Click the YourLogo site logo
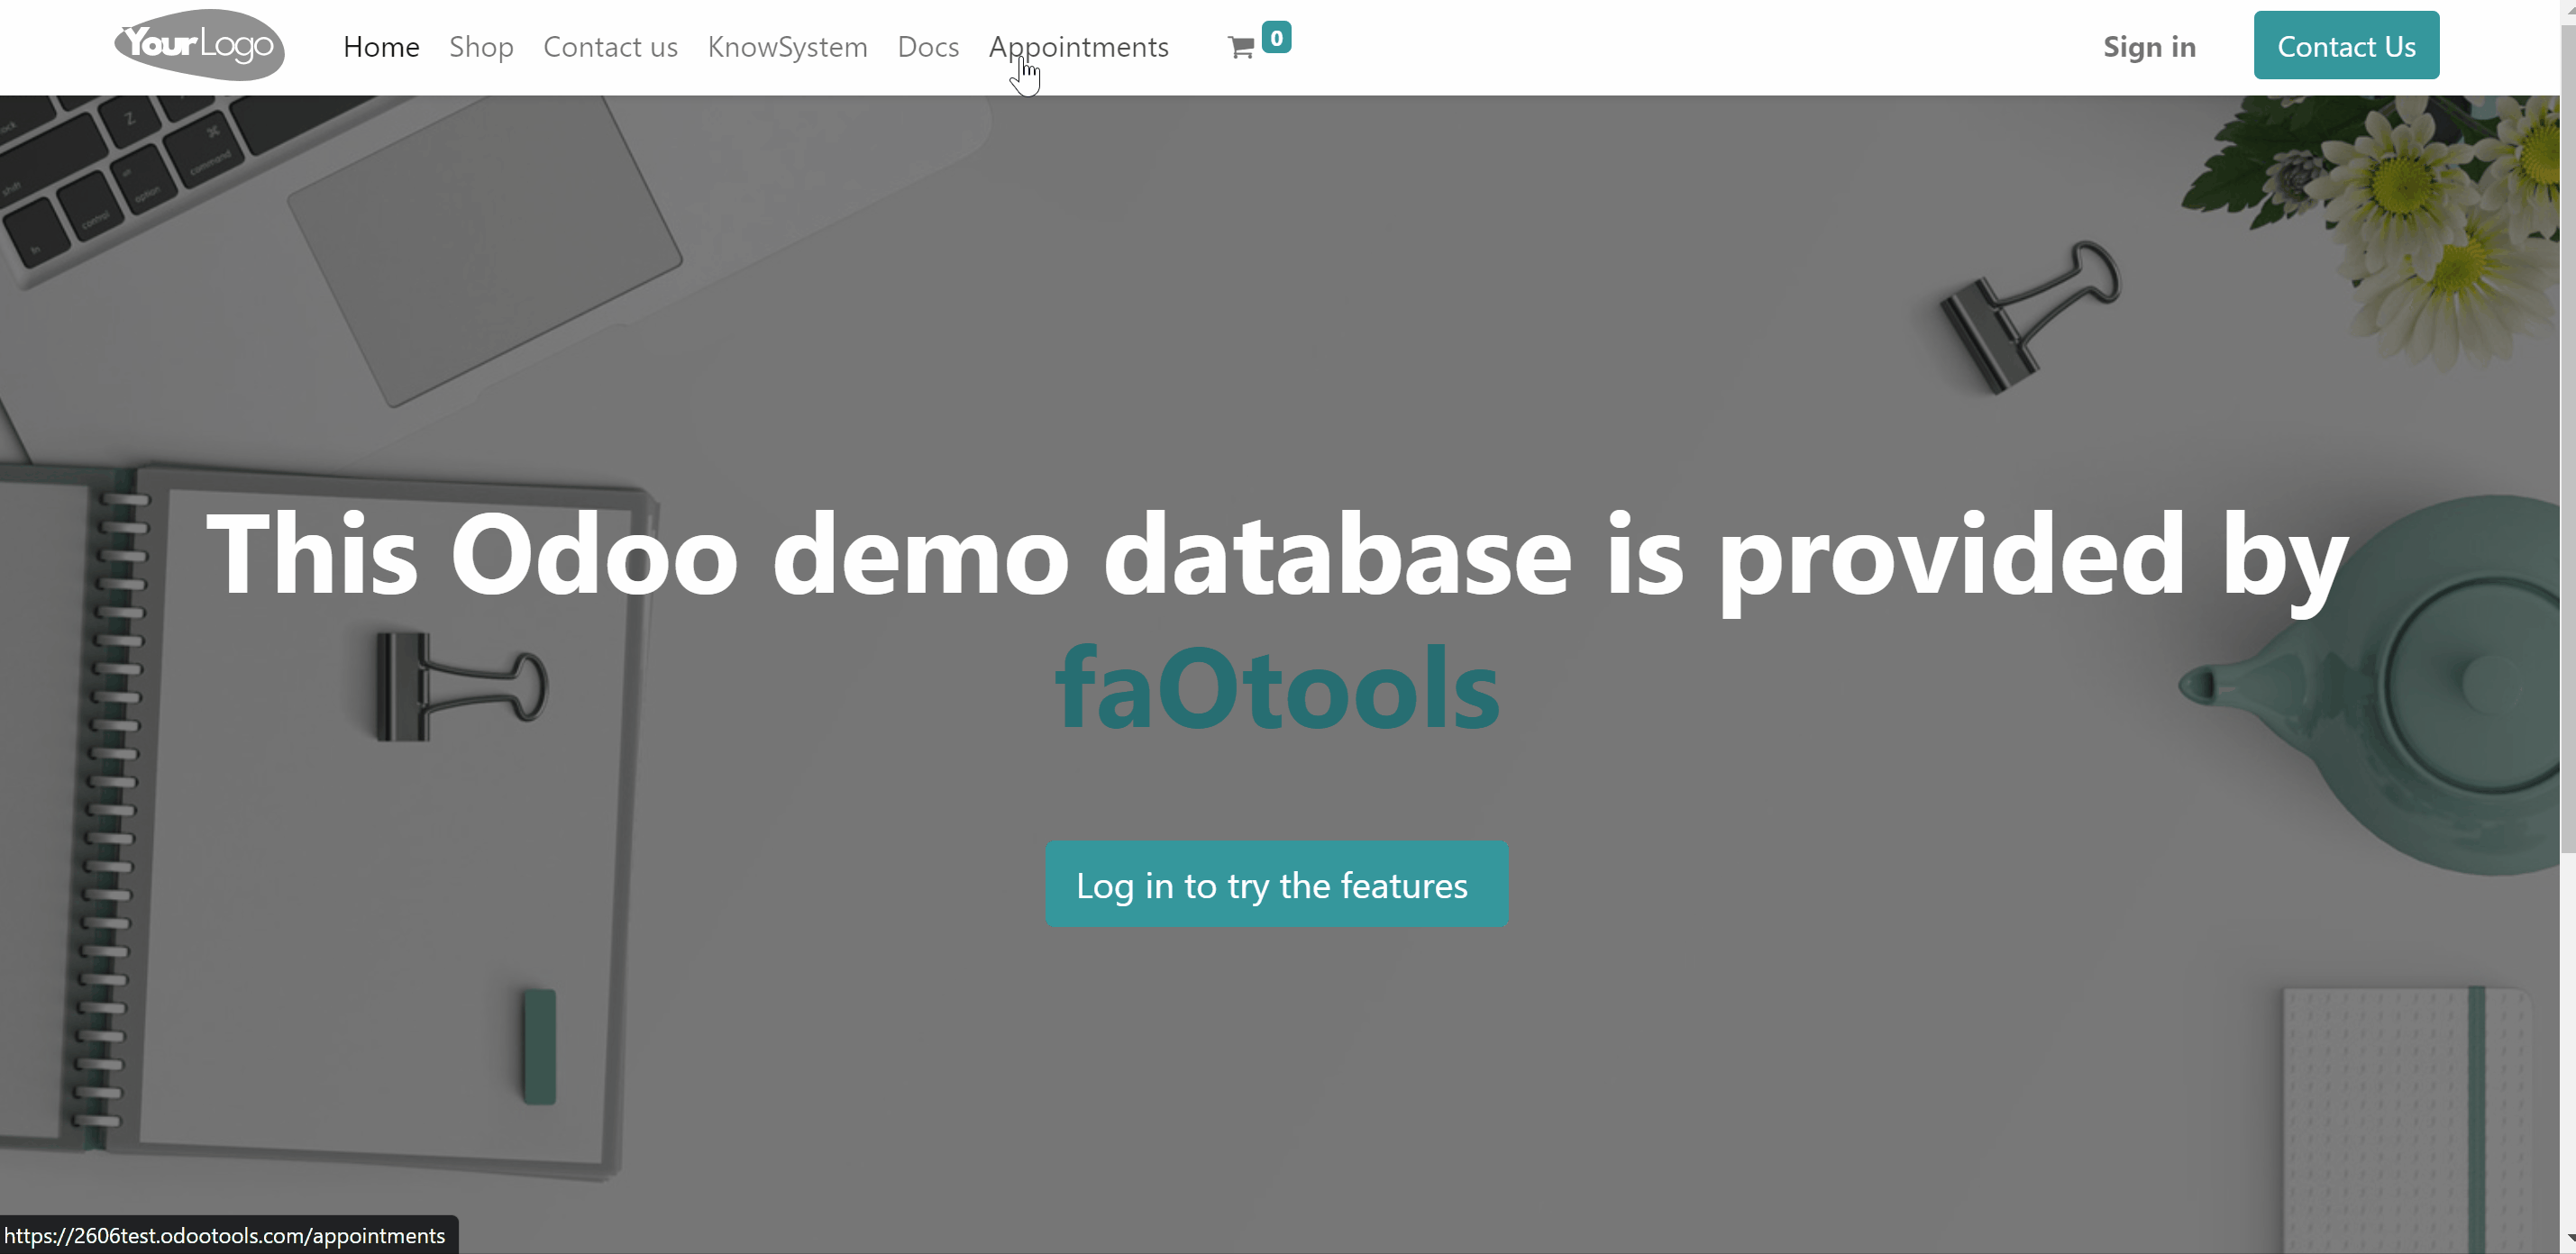Screen dimensions: 2576x1254 [x=199, y=45]
